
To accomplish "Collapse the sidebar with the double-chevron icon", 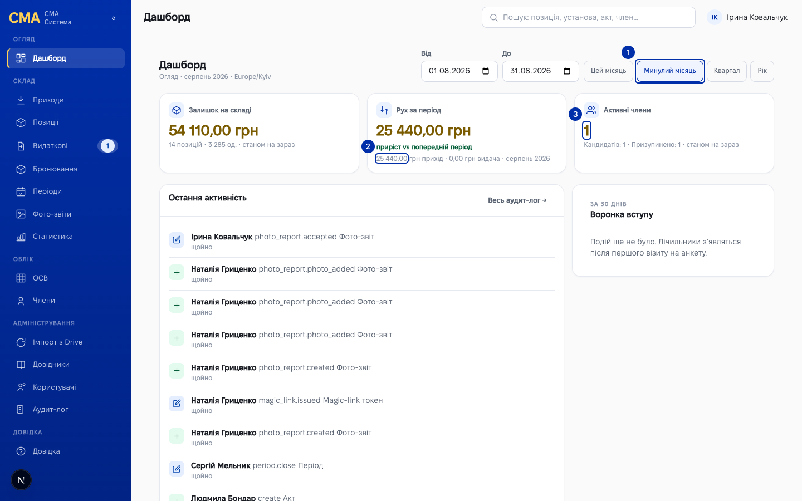I will (x=114, y=18).
